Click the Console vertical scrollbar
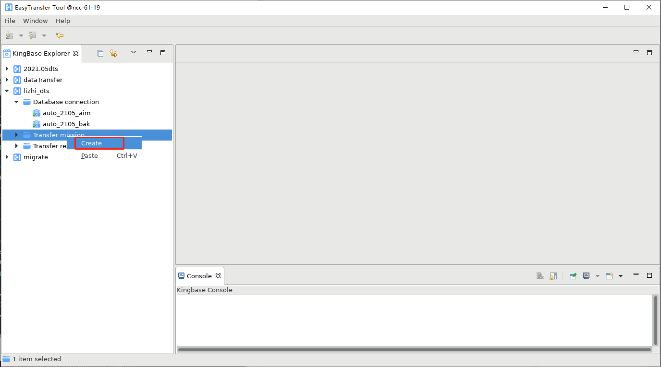This screenshot has height=367, width=661. 655,320
